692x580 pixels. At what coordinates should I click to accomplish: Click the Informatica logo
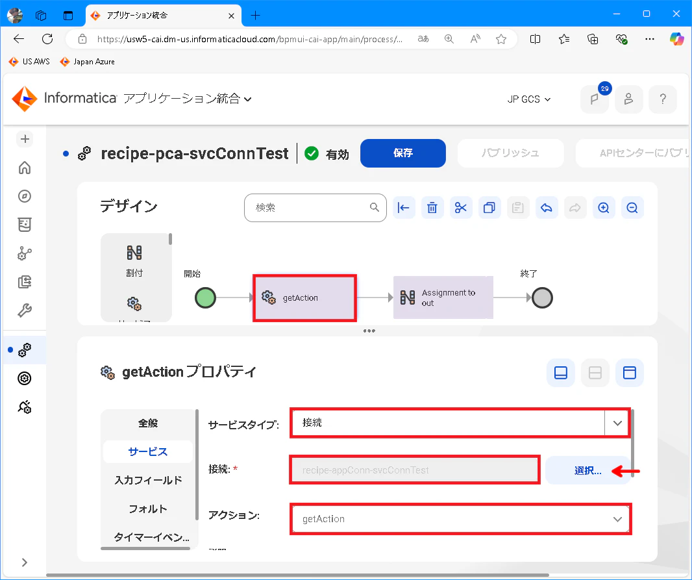pos(64,98)
